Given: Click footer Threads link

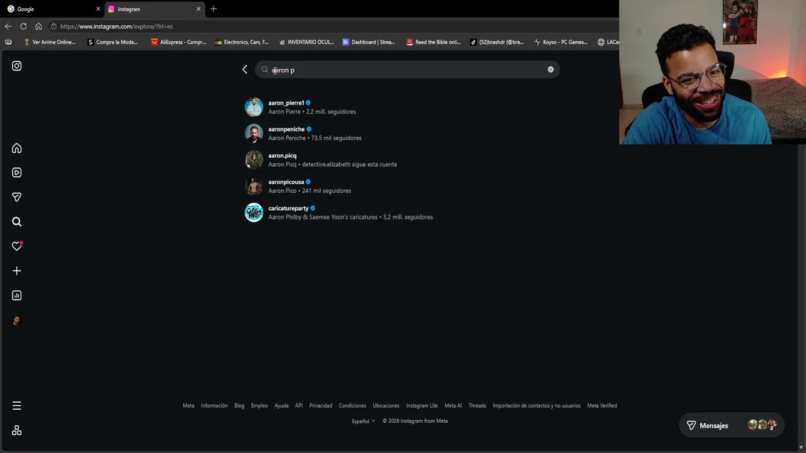Looking at the screenshot, I should coord(477,406).
